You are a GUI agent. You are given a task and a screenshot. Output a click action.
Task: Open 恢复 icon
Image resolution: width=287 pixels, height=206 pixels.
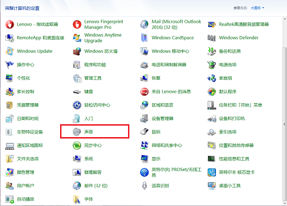(144, 78)
